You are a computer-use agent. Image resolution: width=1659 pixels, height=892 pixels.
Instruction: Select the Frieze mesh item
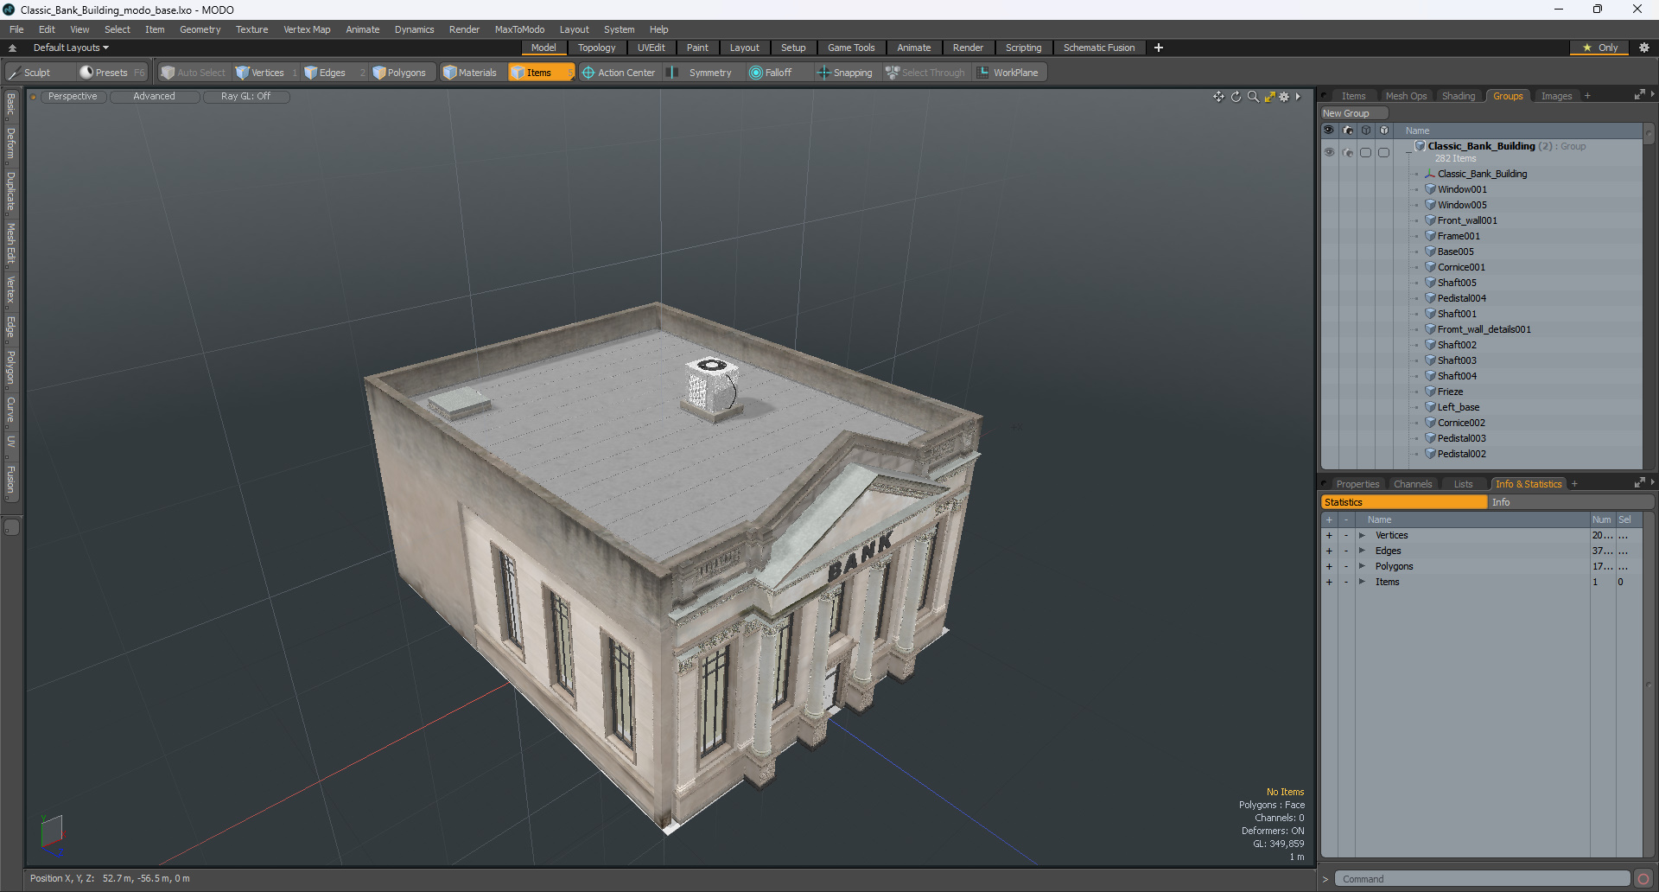click(1450, 392)
